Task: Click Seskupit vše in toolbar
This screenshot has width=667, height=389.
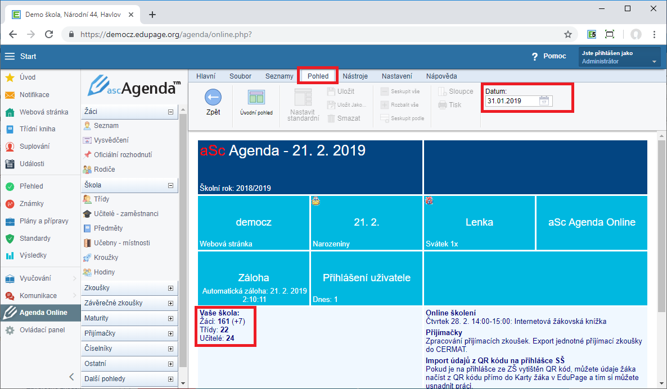Action: (400, 91)
